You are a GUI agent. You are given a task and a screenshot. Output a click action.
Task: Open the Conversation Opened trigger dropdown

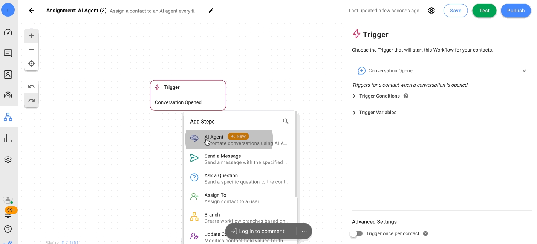[442, 71]
